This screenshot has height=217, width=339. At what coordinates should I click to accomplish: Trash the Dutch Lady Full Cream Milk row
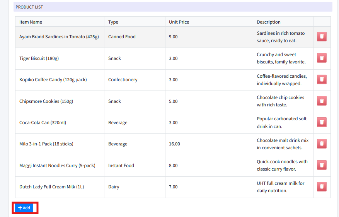click(x=322, y=187)
